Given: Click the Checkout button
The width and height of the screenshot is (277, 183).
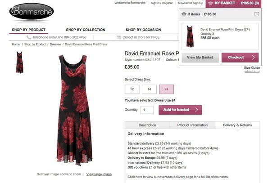Looking at the screenshot, I should click(240, 58).
